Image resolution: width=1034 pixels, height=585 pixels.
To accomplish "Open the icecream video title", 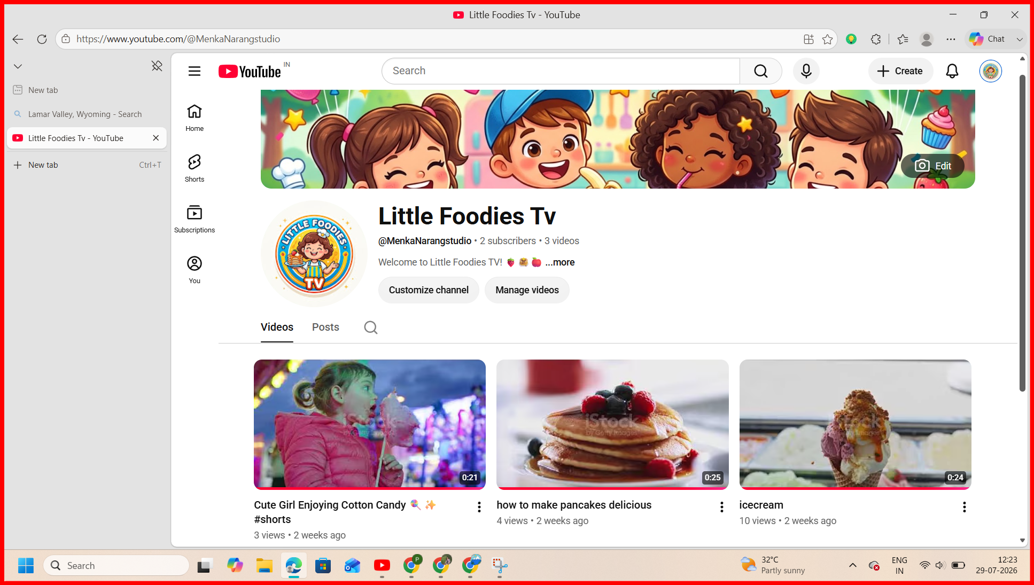I will 761,505.
